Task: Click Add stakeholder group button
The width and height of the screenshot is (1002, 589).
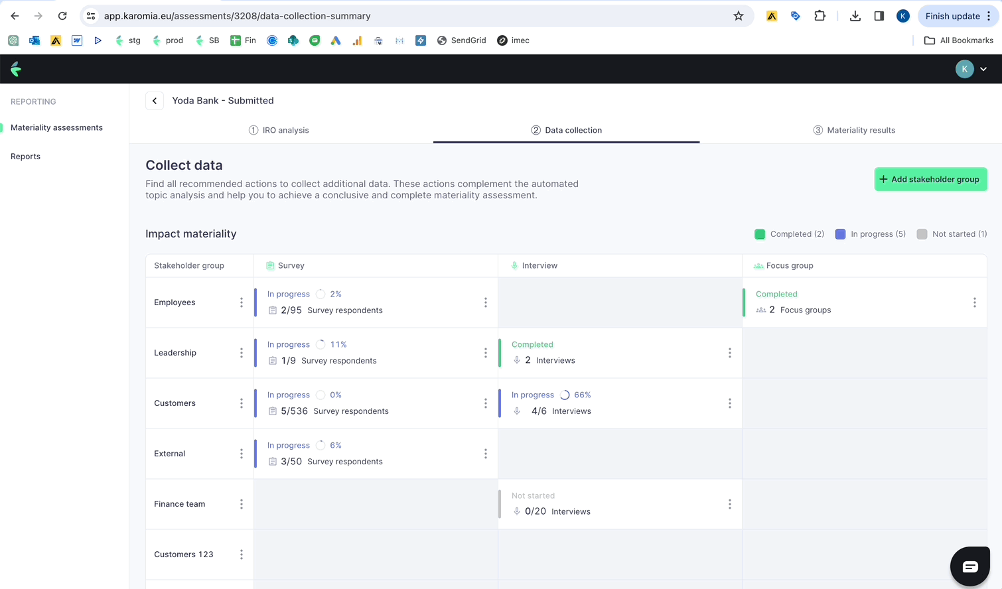Action: click(x=930, y=179)
